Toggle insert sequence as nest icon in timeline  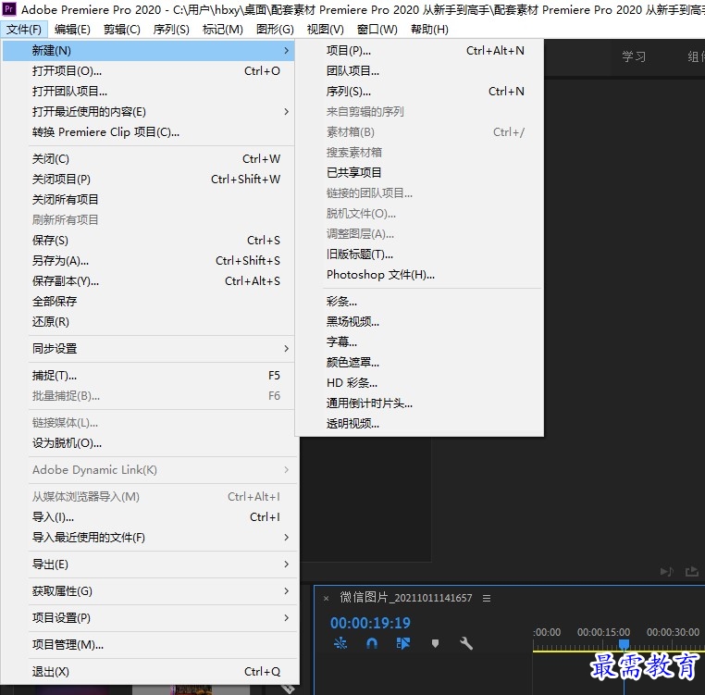(340, 643)
